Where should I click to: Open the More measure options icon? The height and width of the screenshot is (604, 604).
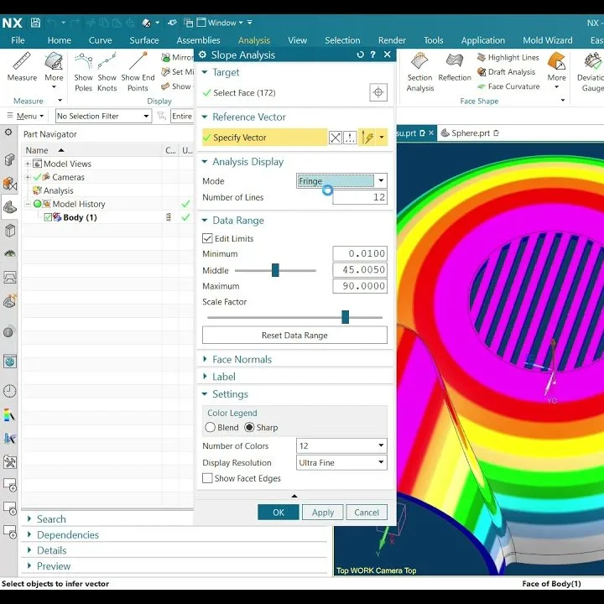click(x=54, y=61)
